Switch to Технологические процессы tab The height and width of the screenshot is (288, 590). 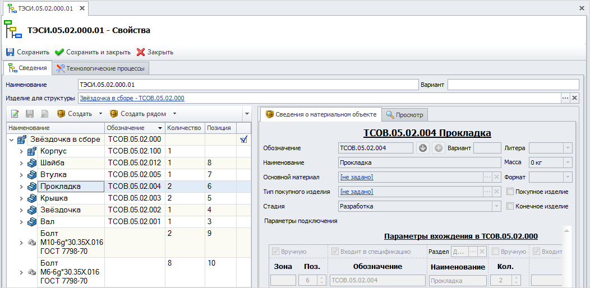click(100, 68)
